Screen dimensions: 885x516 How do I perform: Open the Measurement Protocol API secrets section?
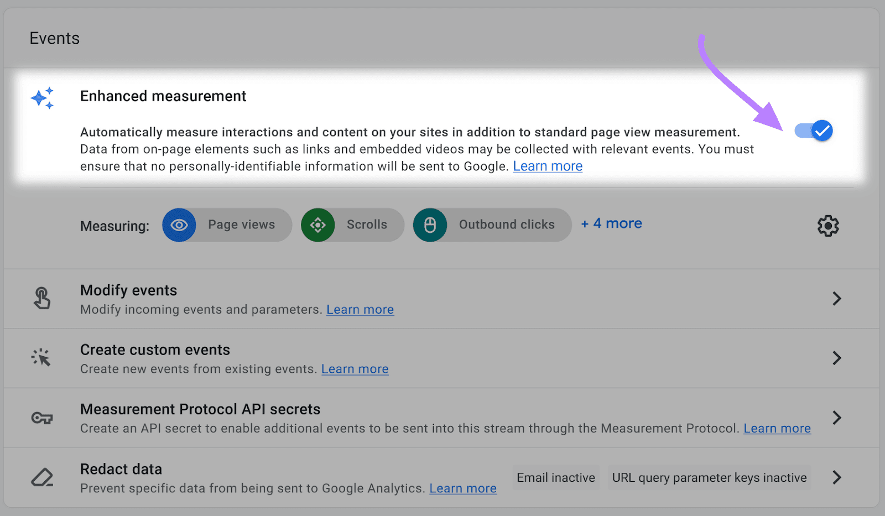pyautogui.click(x=837, y=418)
